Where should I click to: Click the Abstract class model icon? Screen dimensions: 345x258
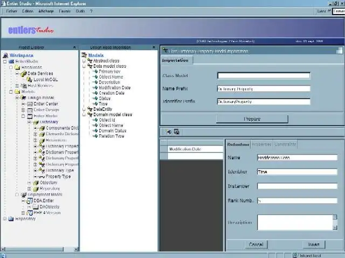pyautogui.click(x=90, y=61)
